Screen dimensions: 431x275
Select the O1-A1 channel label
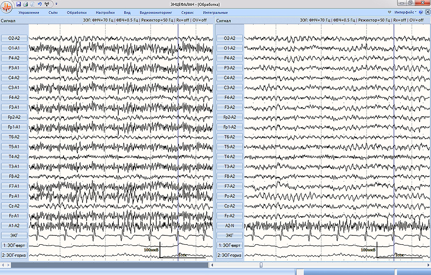pyautogui.click(x=14, y=48)
